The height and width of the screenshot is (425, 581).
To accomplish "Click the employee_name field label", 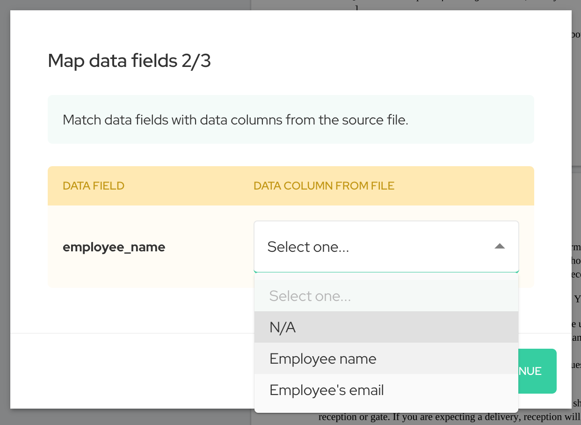I will point(114,247).
